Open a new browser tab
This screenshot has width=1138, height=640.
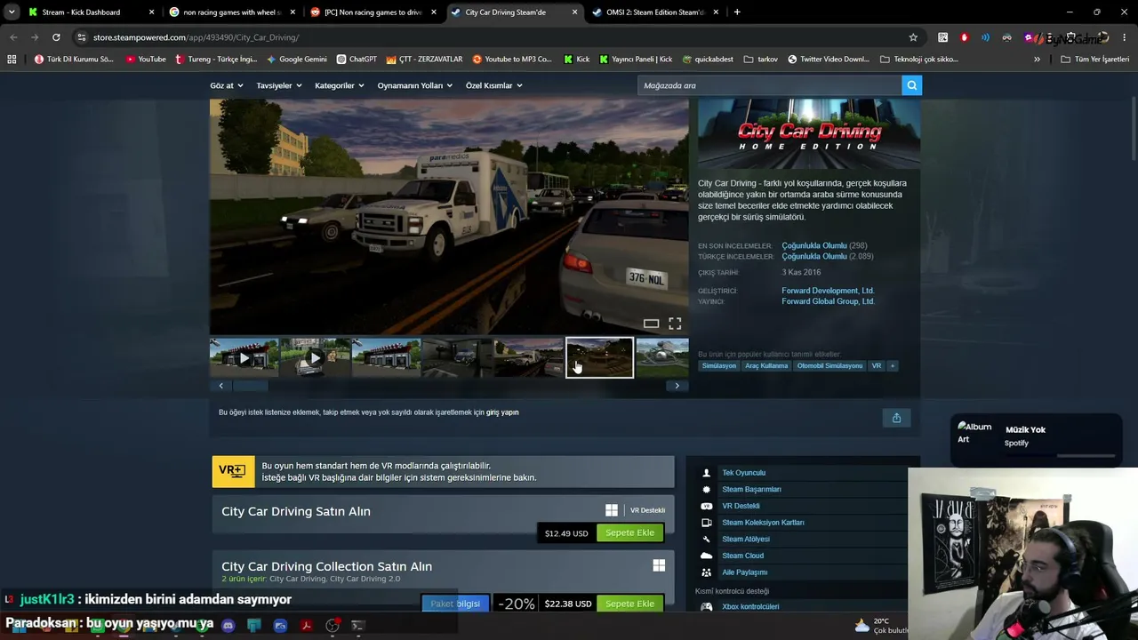tap(737, 12)
